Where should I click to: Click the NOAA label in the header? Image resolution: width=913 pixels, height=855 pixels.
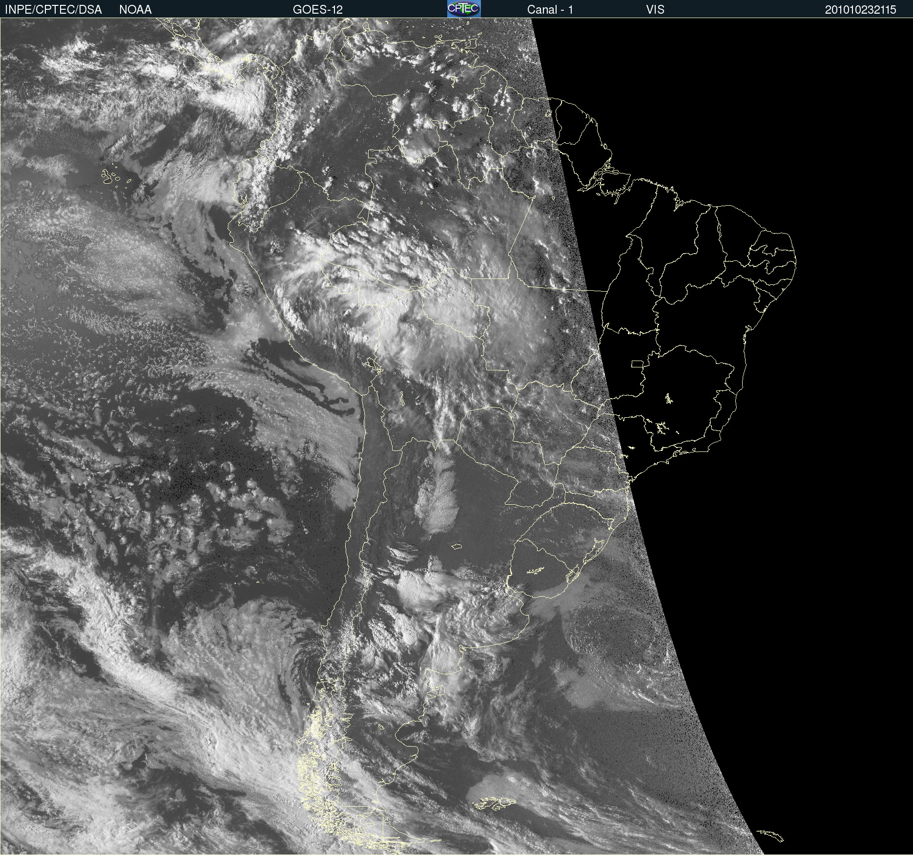click(135, 10)
